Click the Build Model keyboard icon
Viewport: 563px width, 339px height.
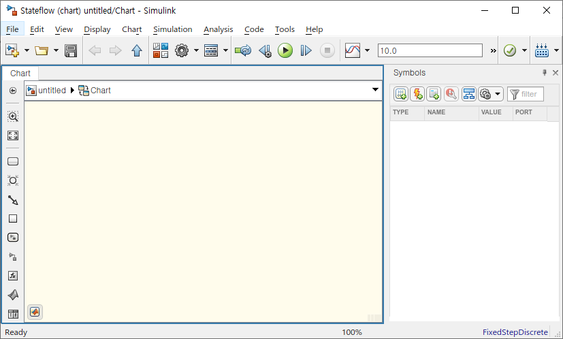542,50
